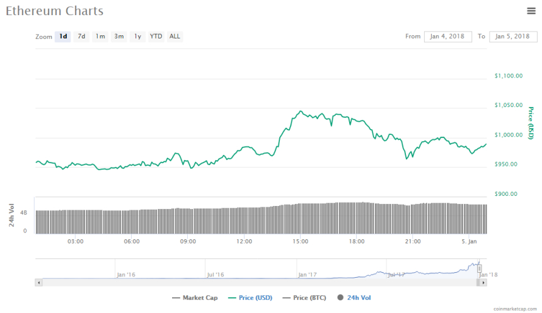
Task: Choose the 3m zoom range
Action: pyautogui.click(x=119, y=37)
